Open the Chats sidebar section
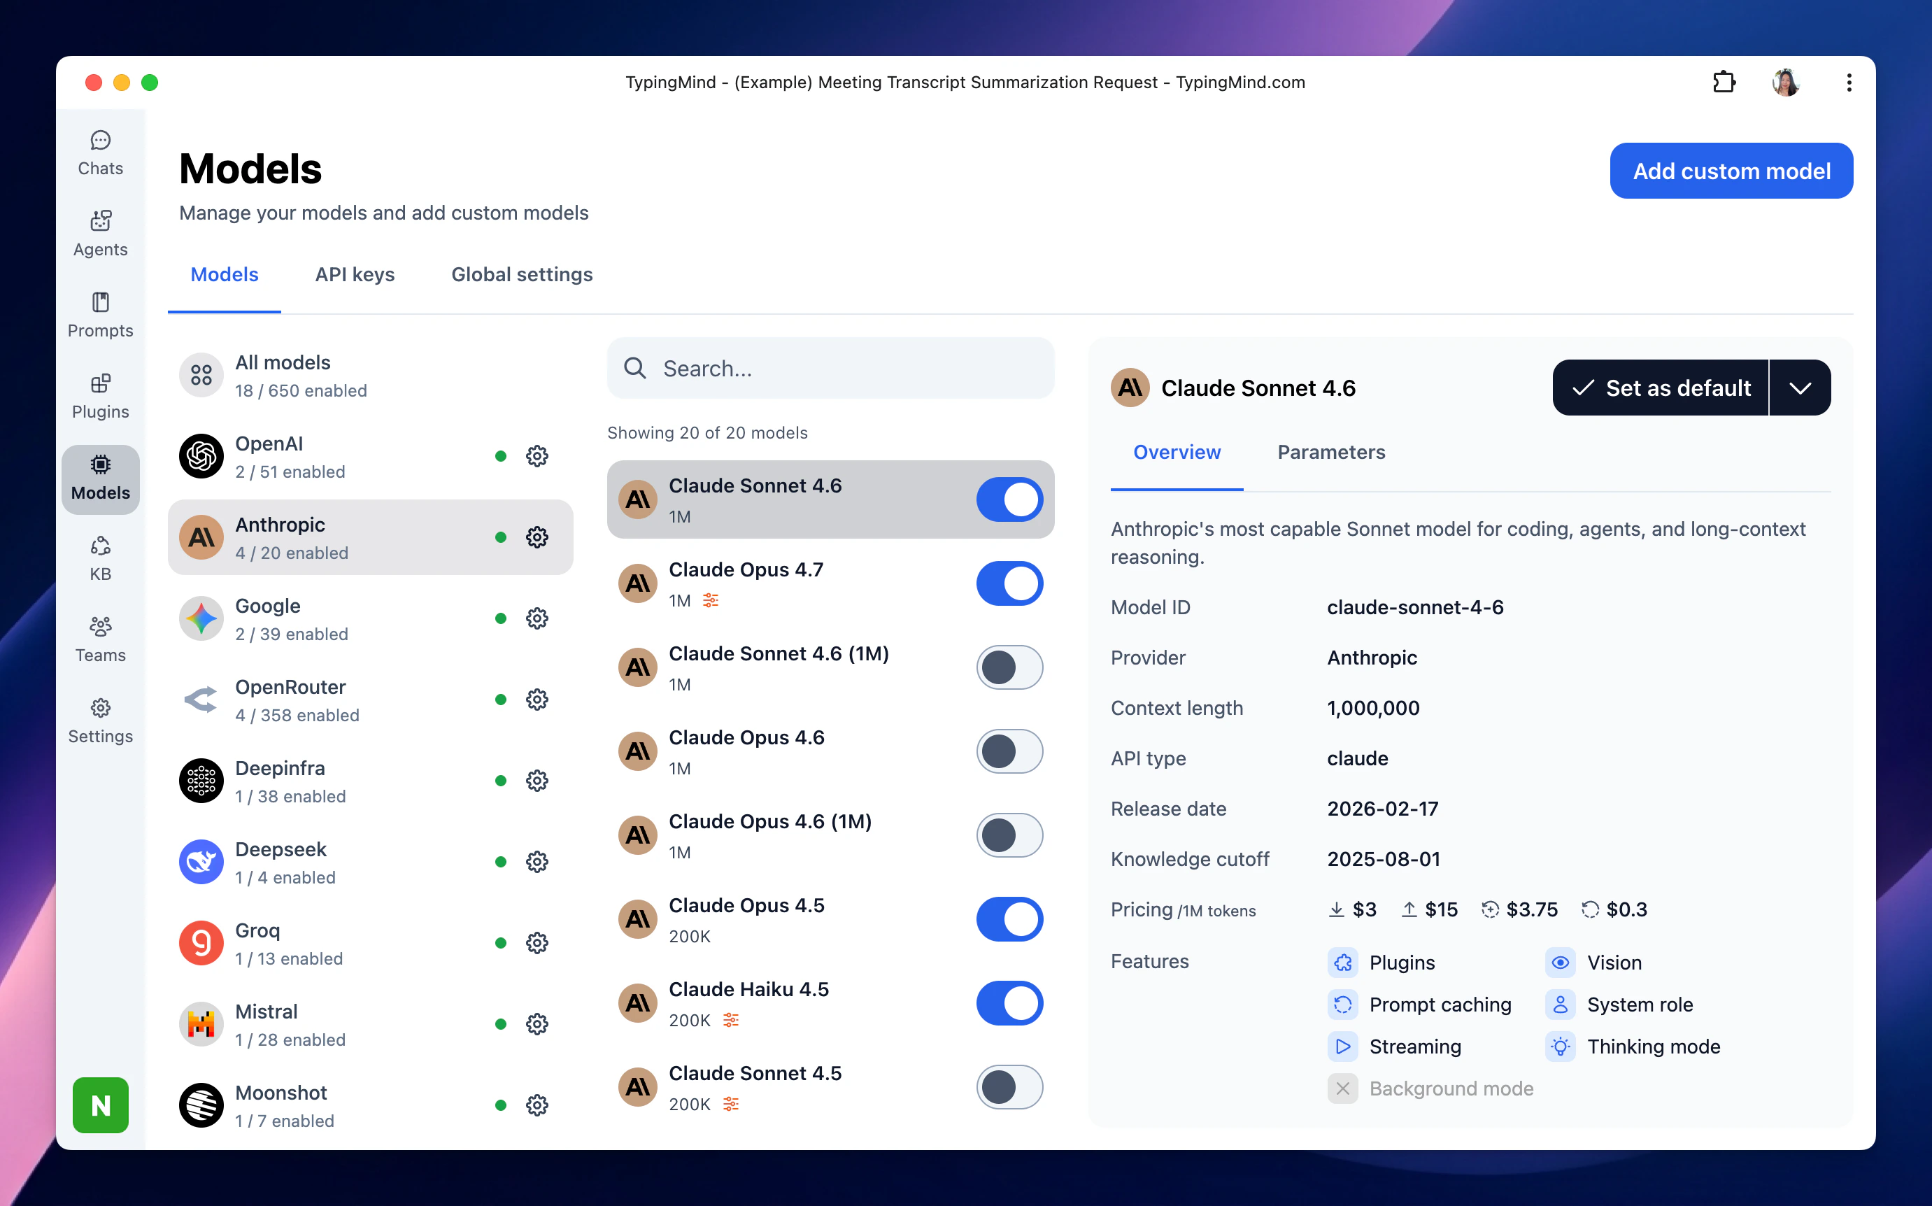This screenshot has height=1206, width=1932. [x=101, y=153]
